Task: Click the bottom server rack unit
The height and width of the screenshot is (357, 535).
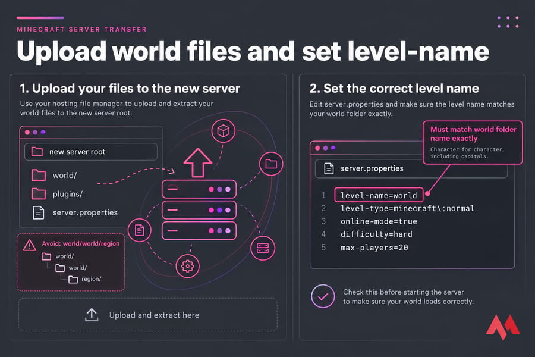Action: pos(199,231)
